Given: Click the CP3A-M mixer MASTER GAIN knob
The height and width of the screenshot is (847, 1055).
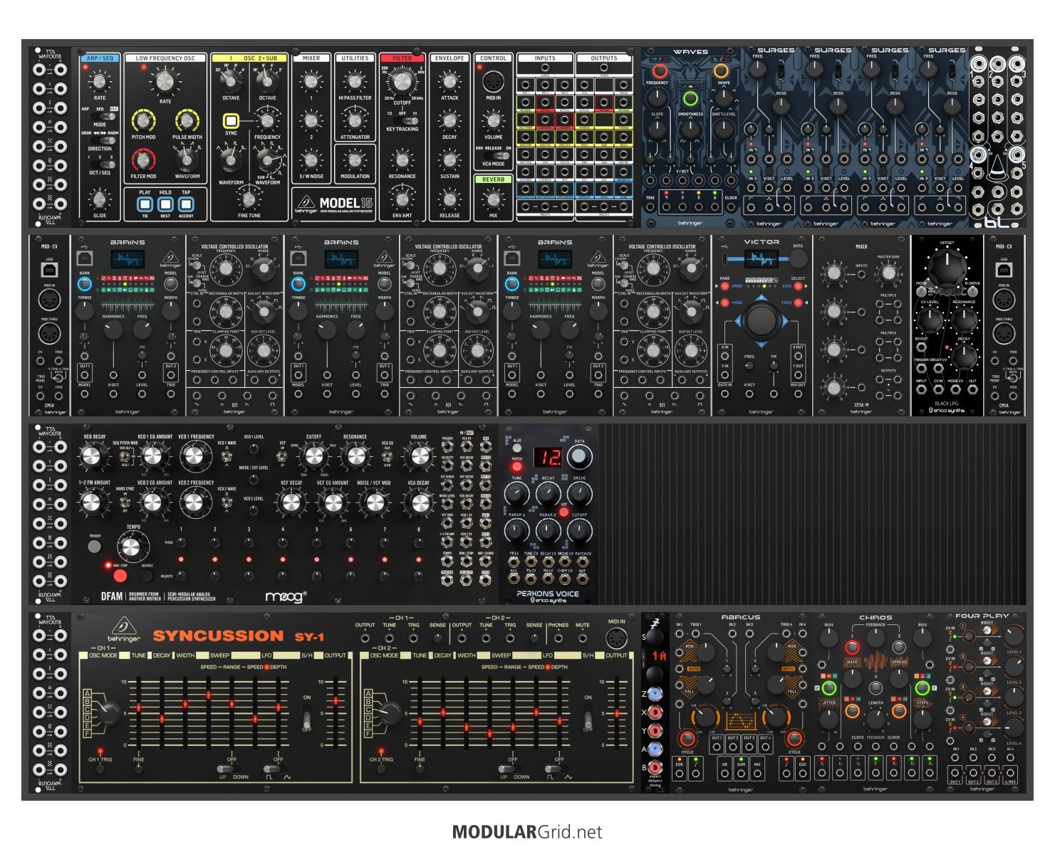Looking at the screenshot, I should tap(888, 273).
